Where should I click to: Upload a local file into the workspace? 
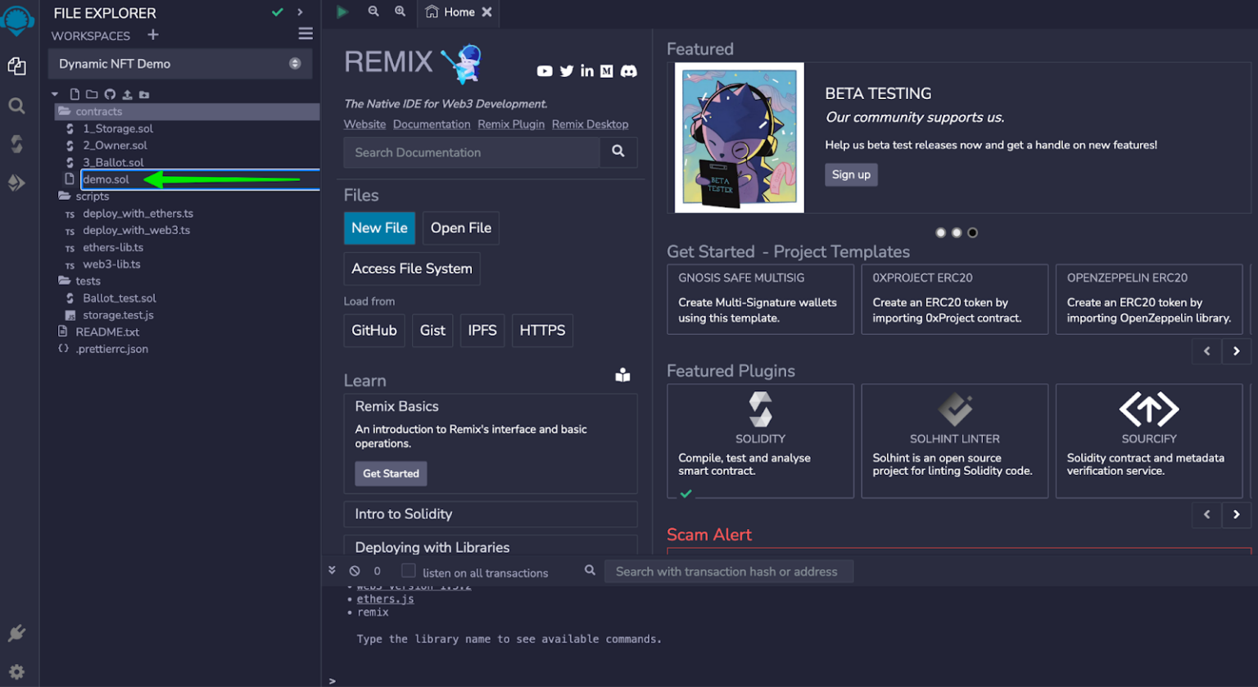(x=129, y=94)
